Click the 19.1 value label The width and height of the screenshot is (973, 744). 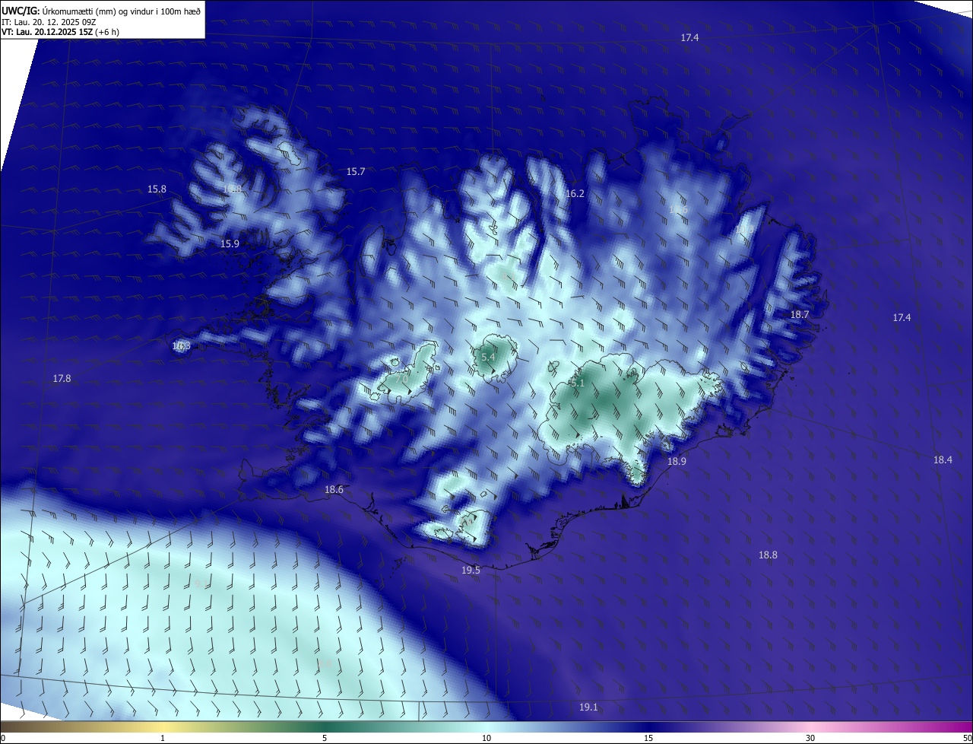[588, 707]
